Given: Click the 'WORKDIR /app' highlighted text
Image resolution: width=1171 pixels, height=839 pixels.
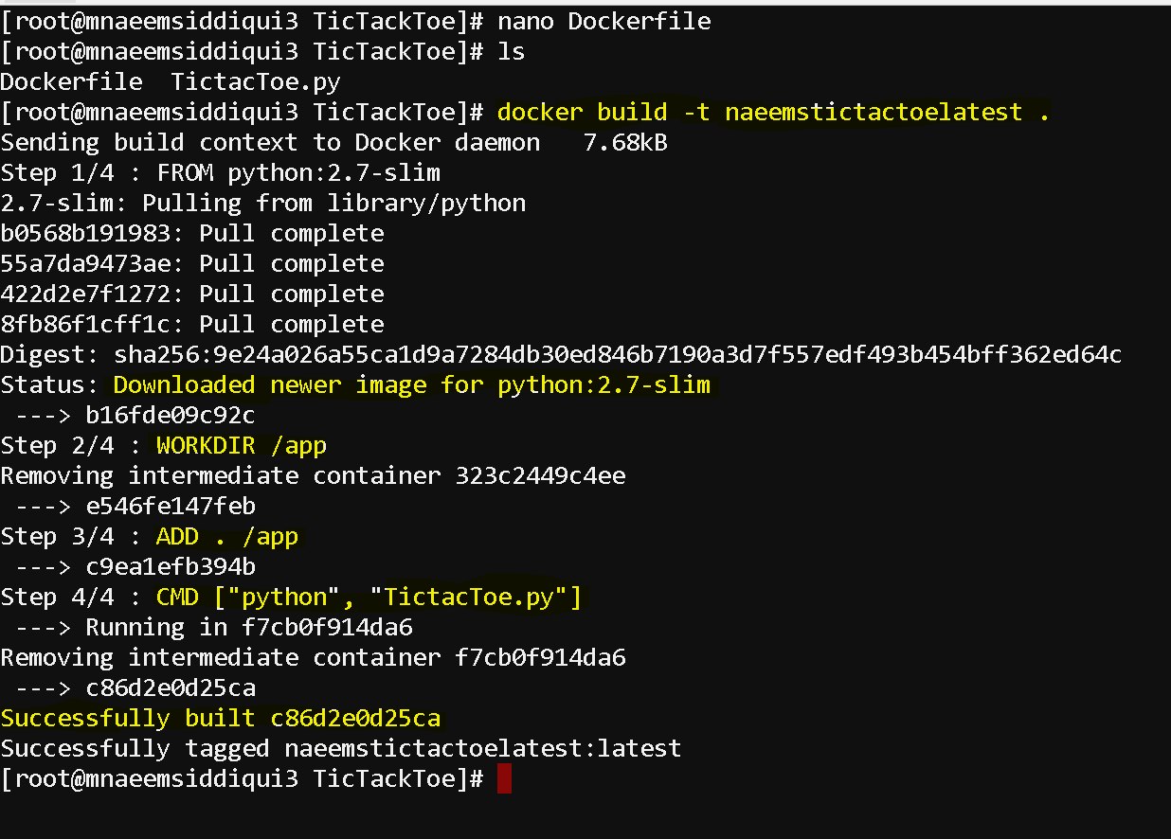Looking at the screenshot, I should point(242,445).
